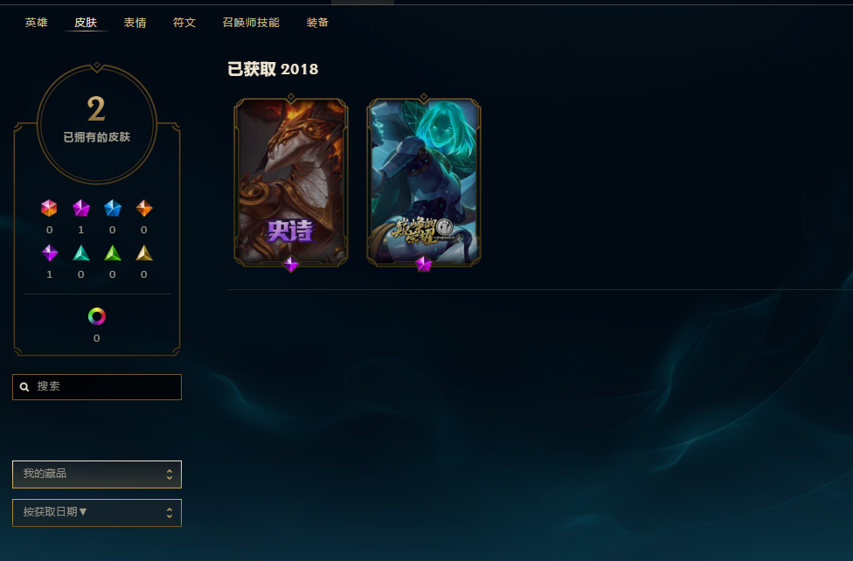
Task: Open the 史诗 epic dragon skin card
Action: pyautogui.click(x=291, y=183)
